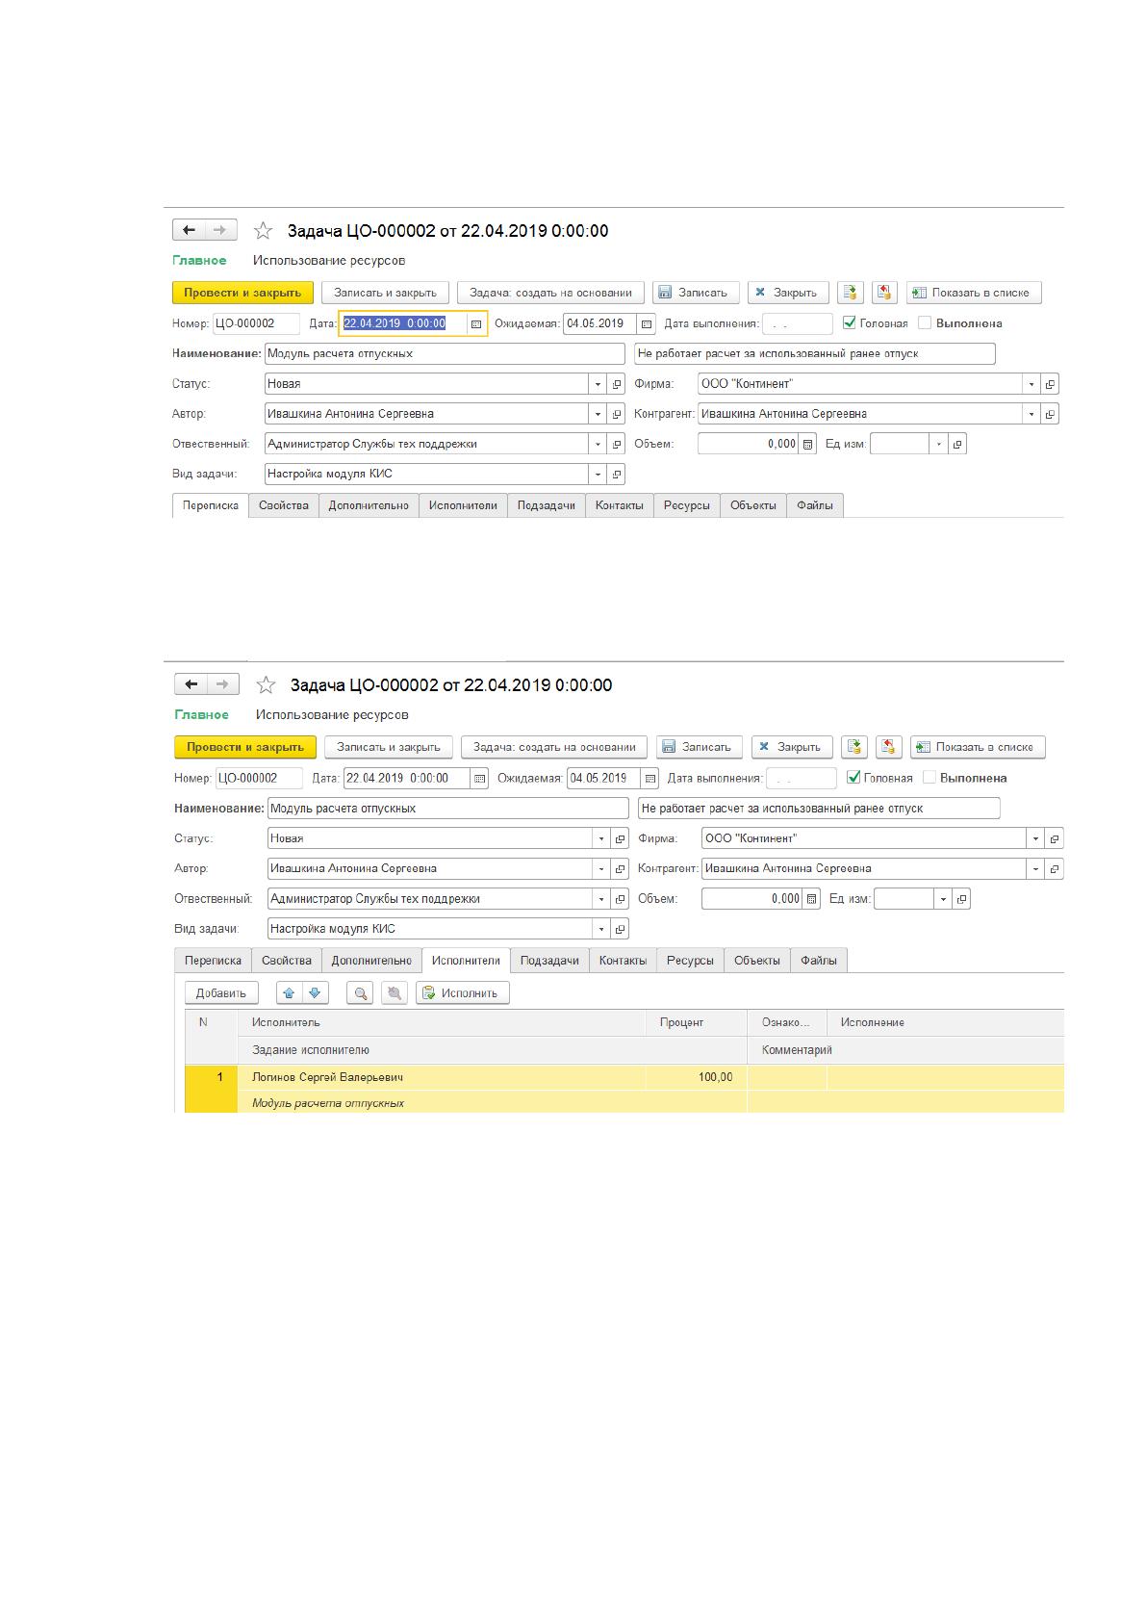Viewport: 1146px width, 1621px height.
Task: Click the cancel search icon beside the magnifier
Action: (394, 992)
